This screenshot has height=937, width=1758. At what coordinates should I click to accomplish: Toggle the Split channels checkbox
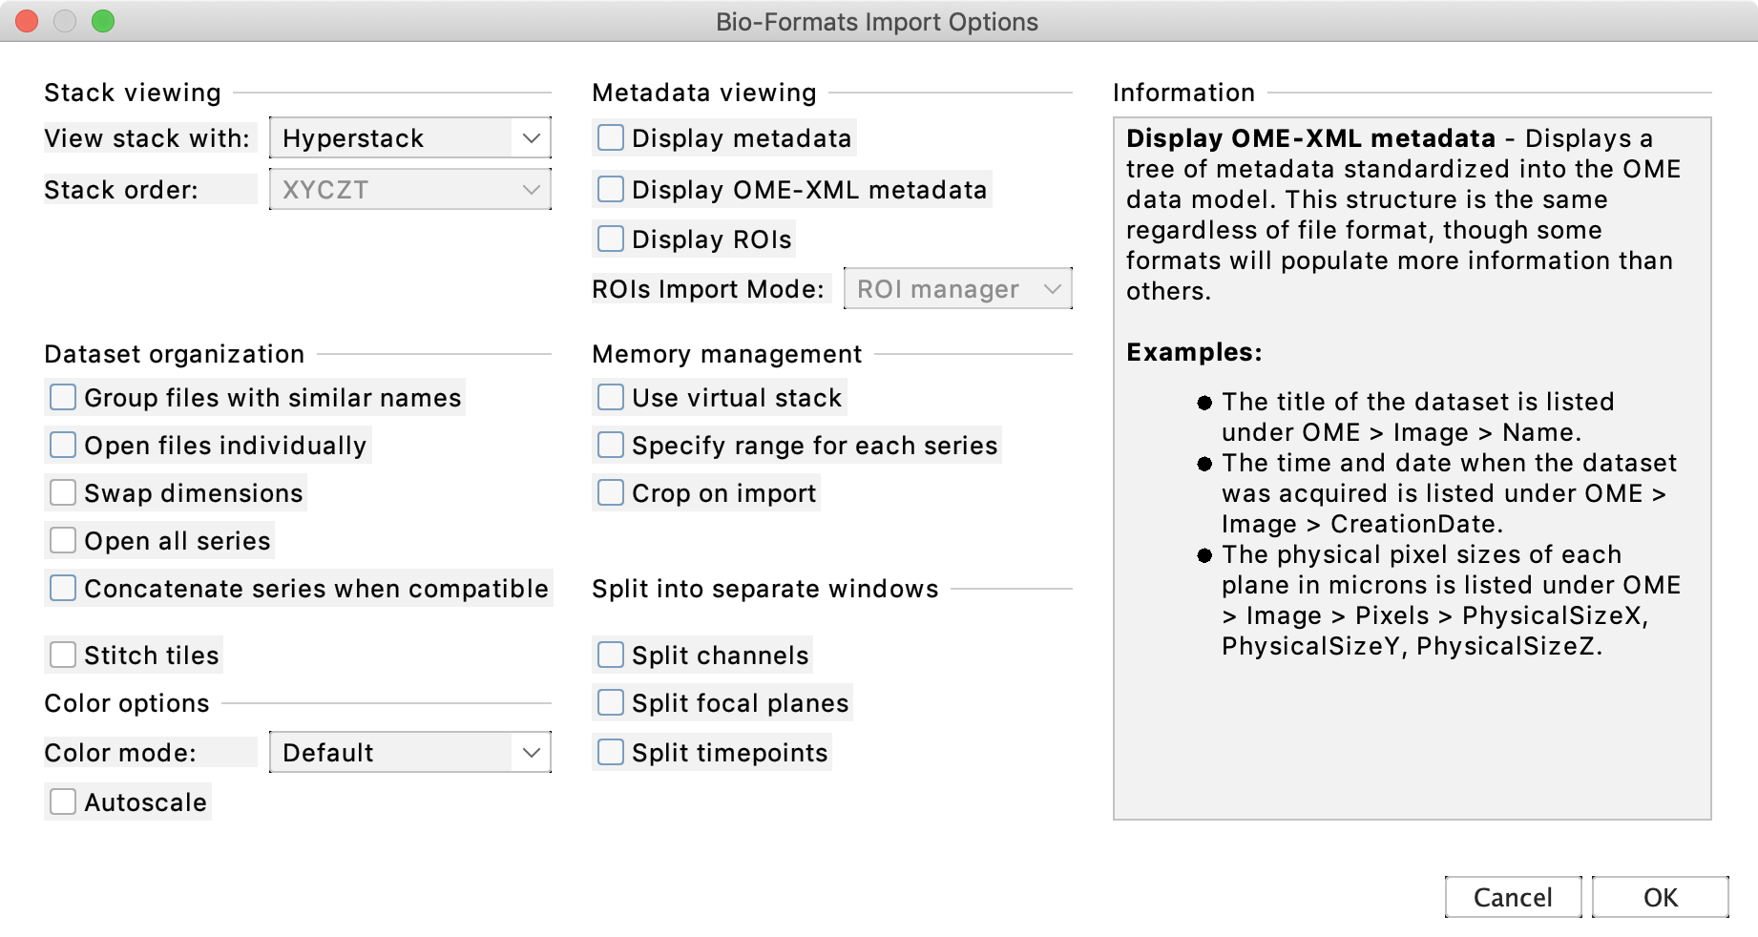click(610, 655)
